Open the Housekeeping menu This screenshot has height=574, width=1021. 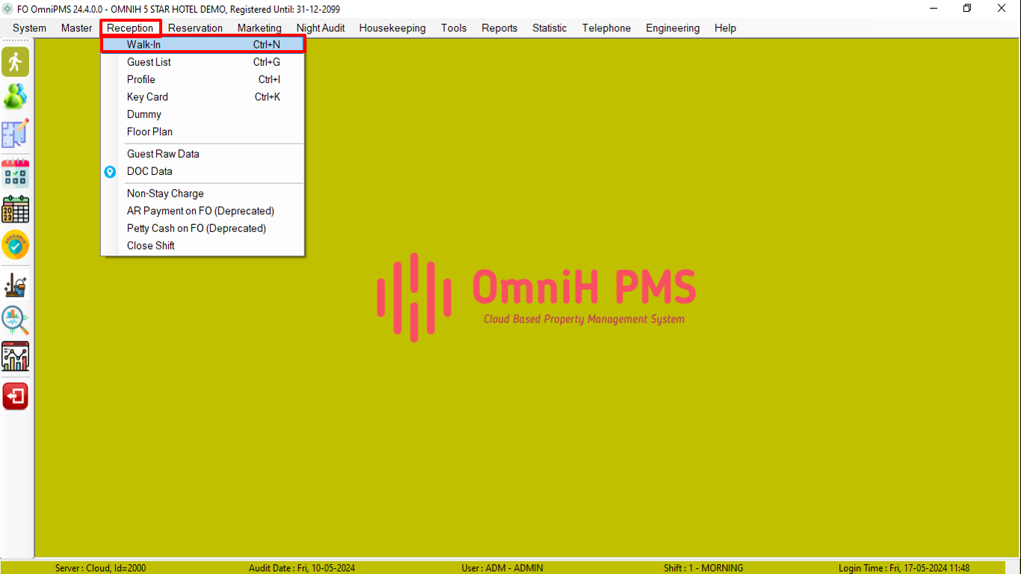coord(392,28)
